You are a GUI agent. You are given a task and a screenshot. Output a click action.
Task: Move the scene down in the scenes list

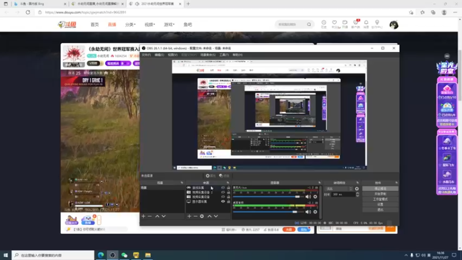(x=163, y=216)
